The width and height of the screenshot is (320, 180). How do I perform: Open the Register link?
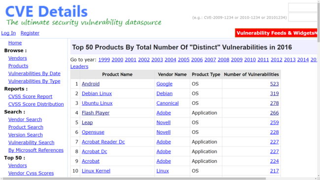pyautogui.click(x=30, y=33)
